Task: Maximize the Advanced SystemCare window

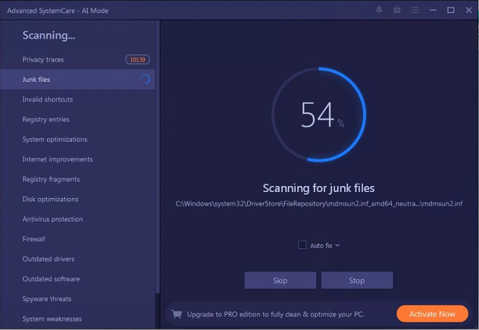Action: [451, 11]
